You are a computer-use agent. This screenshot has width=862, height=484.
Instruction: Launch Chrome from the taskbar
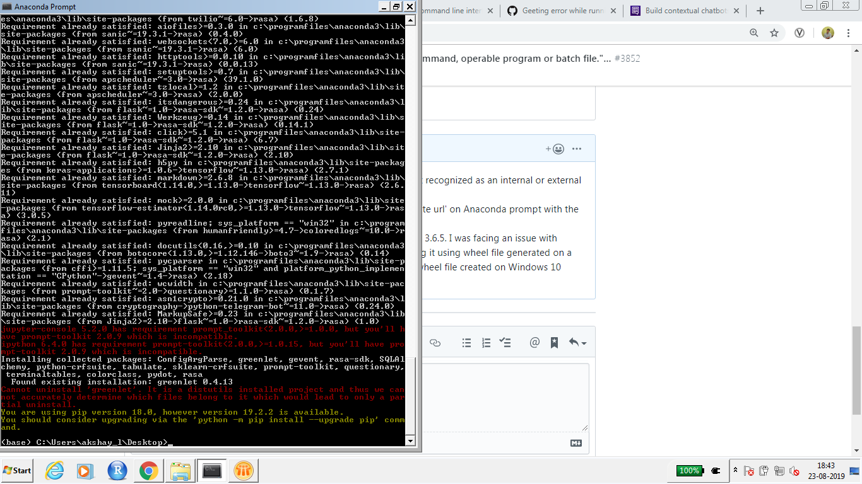[x=148, y=470]
